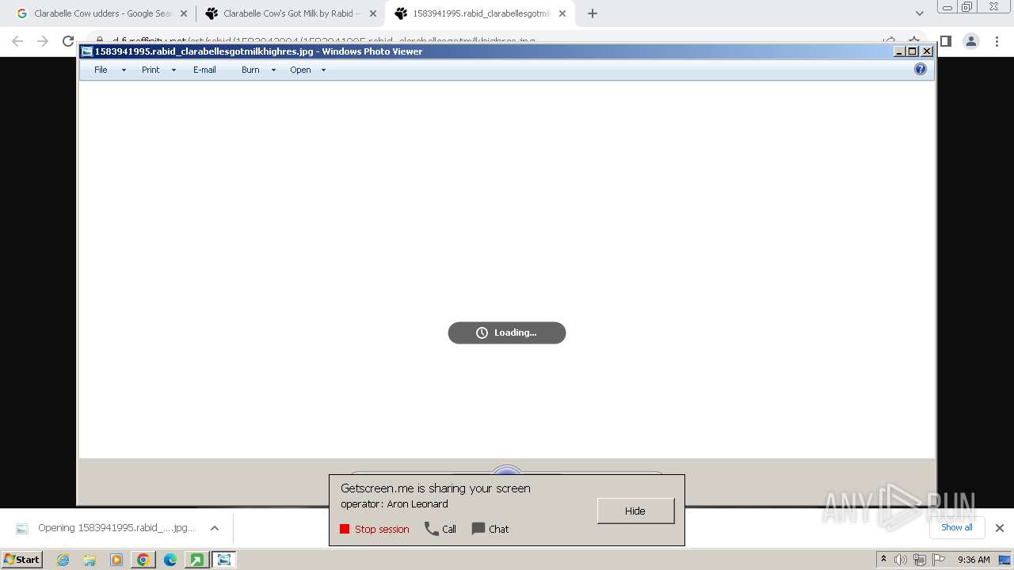
Task: Click Microsoft Edge icon in taskbar
Action: click(170, 560)
